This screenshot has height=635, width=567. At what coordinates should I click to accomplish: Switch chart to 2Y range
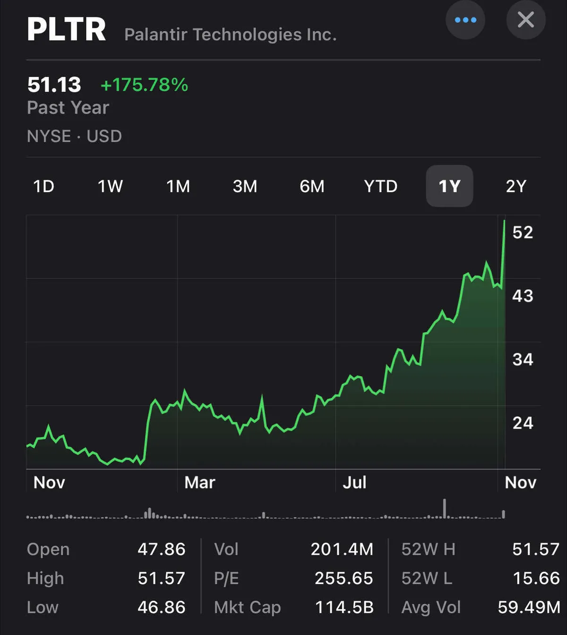click(516, 186)
